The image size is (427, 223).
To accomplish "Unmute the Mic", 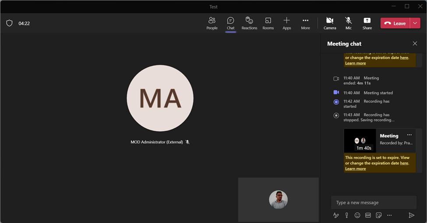I will [x=348, y=23].
